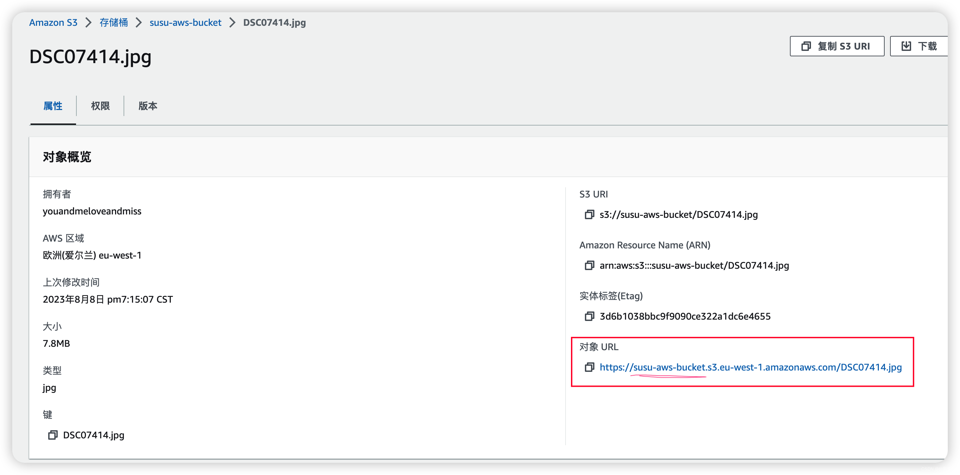The image size is (960, 475).
Task: Select the type value jpg
Action: 49,388
